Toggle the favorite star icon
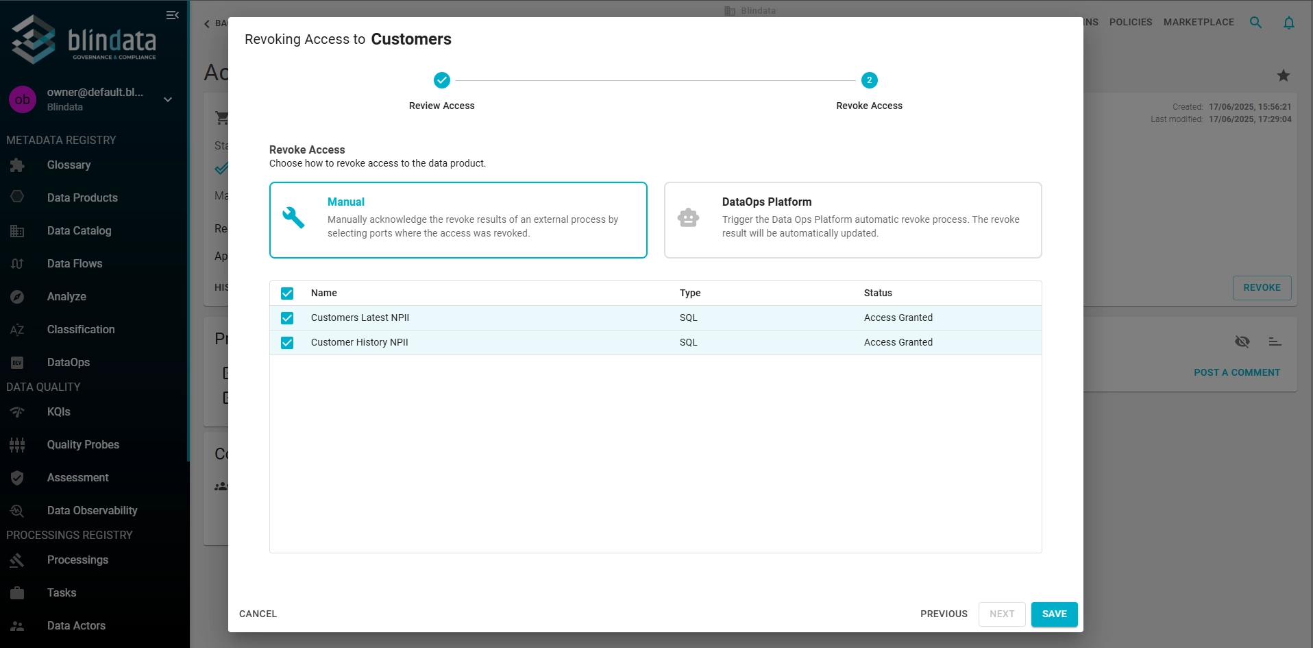 (x=1284, y=75)
